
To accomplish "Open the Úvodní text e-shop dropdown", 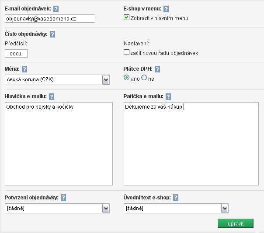I will pyautogui.click(x=225, y=209).
